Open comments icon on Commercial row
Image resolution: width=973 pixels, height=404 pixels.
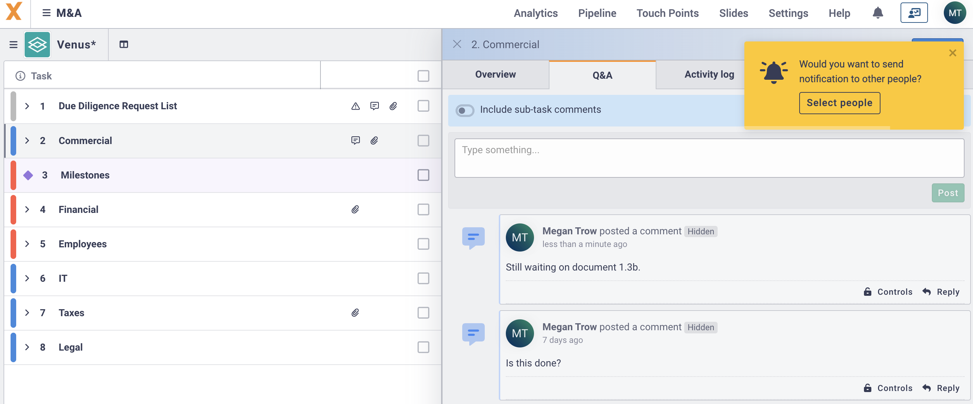tap(355, 141)
